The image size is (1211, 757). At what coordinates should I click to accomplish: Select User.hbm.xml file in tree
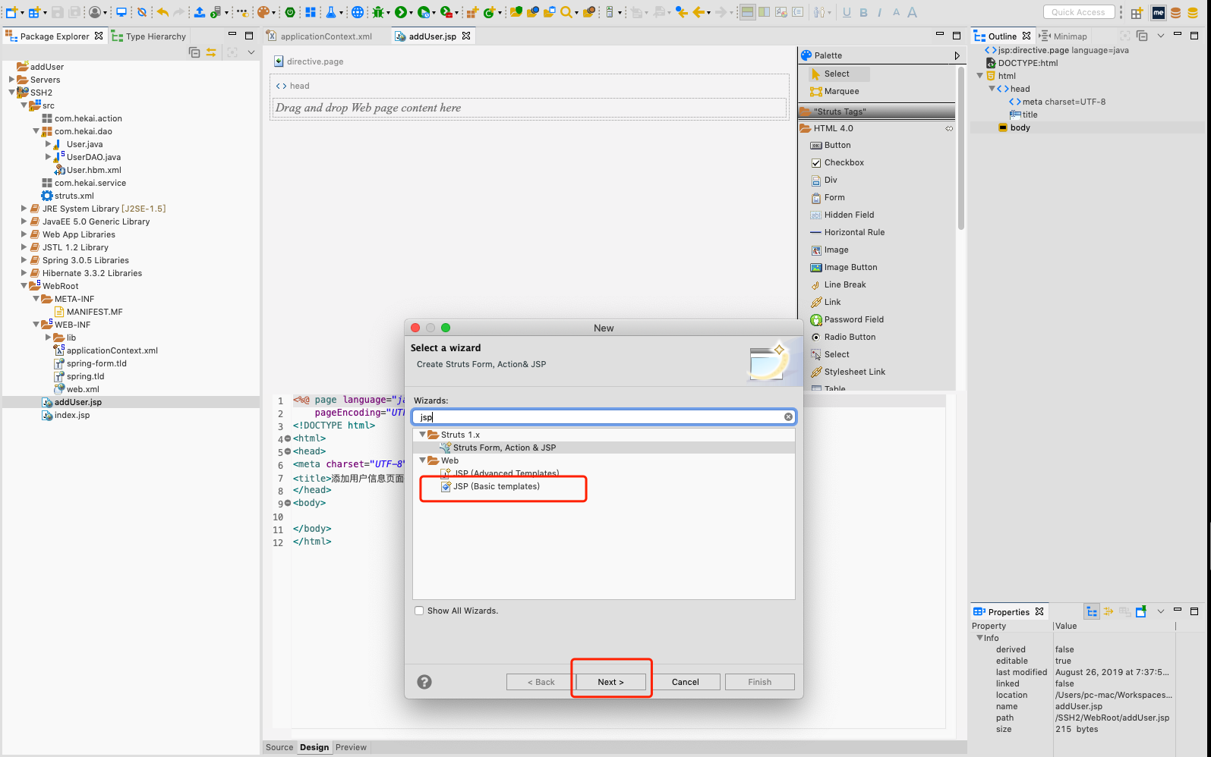[87, 170]
